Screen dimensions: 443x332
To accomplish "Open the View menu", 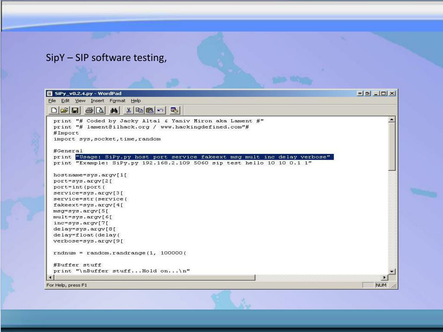I will 80,101.
